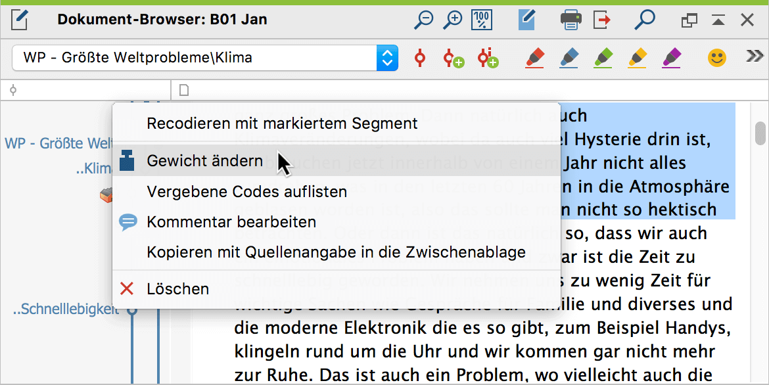The width and height of the screenshot is (769, 385).
Task: Choose Löschen from the context menu
Action: pyautogui.click(x=337, y=289)
